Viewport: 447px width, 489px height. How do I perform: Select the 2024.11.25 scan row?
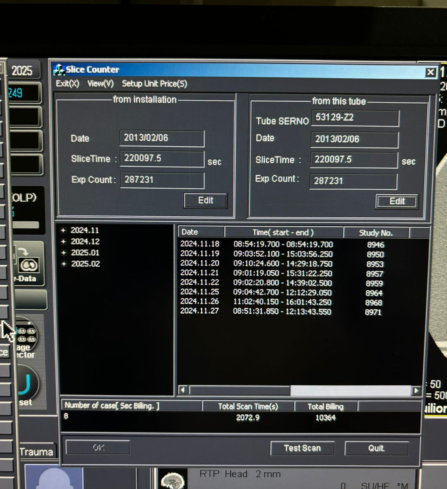pyautogui.click(x=282, y=293)
